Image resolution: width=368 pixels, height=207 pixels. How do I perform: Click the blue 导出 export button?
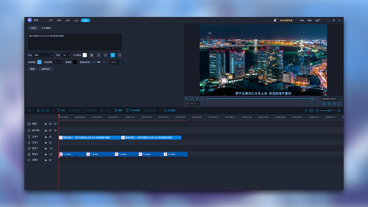tap(86, 20)
